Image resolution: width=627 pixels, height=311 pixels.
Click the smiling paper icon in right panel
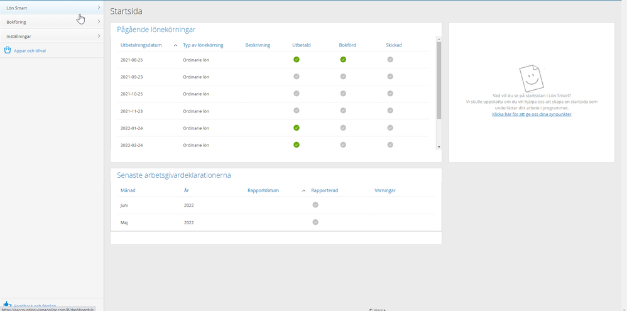pyautogui.click(x=531, y=78)
